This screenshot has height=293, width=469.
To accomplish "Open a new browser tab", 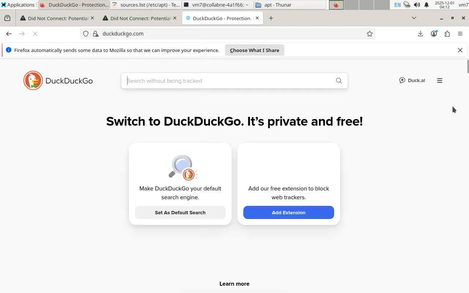I will (x=271, y=18).
